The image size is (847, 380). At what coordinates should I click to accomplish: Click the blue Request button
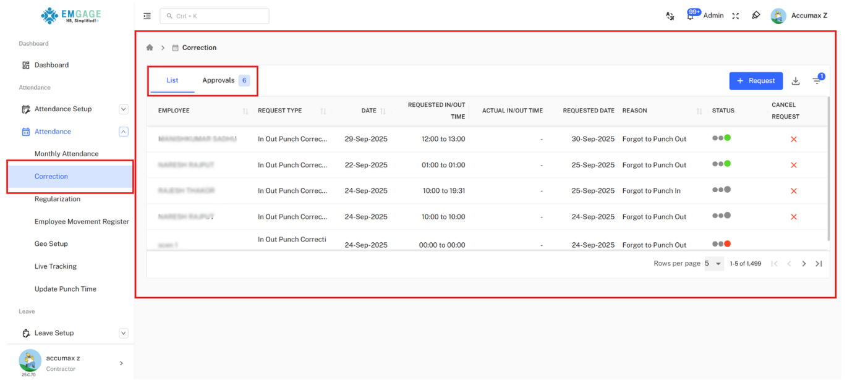point(755,81)
